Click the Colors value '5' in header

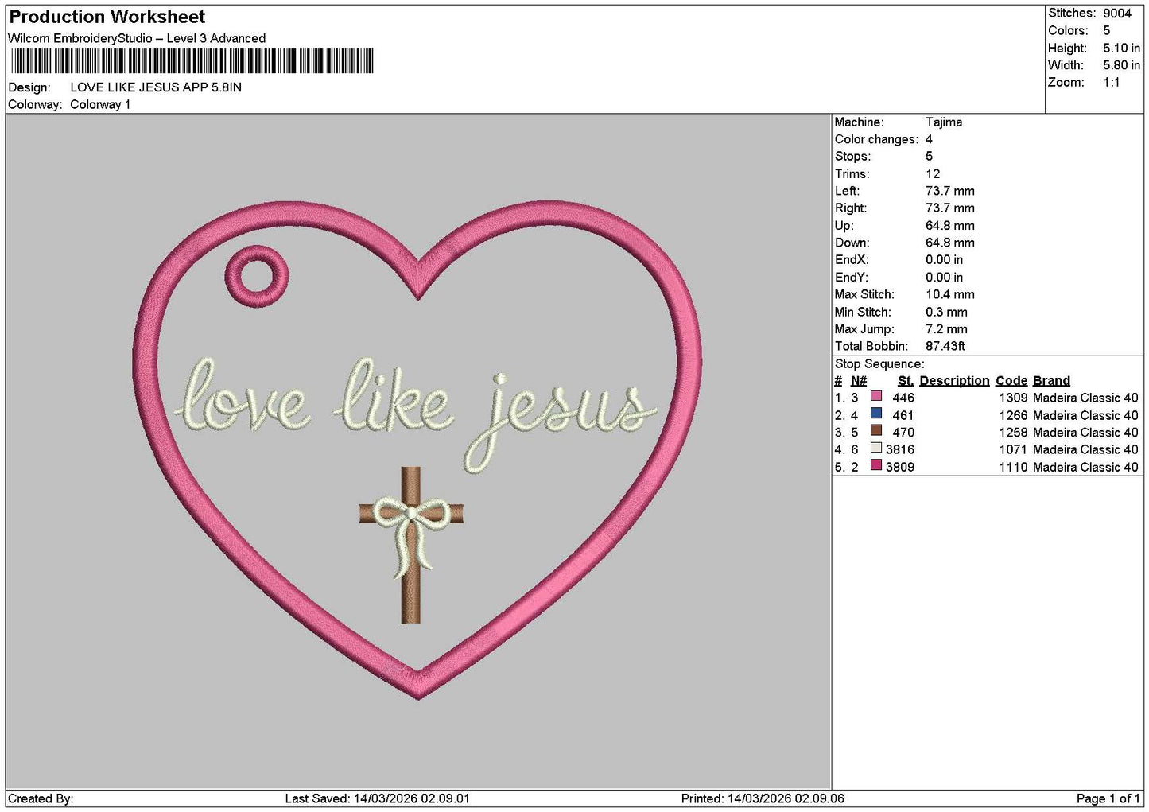click(x=1107, y=31)
